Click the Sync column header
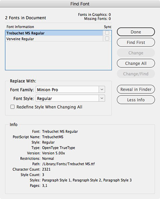160x199 pixels. (108, 27)
